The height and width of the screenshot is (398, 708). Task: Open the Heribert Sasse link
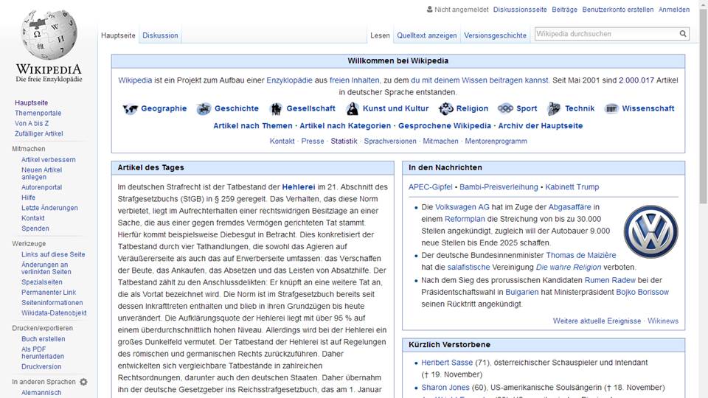pos(447,363)
